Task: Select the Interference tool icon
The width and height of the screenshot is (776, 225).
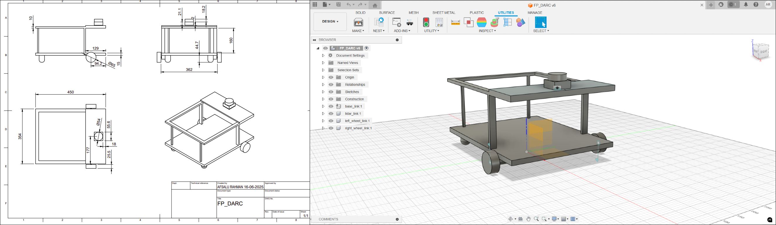Action: pyautogui.click(x=468, y=22)
